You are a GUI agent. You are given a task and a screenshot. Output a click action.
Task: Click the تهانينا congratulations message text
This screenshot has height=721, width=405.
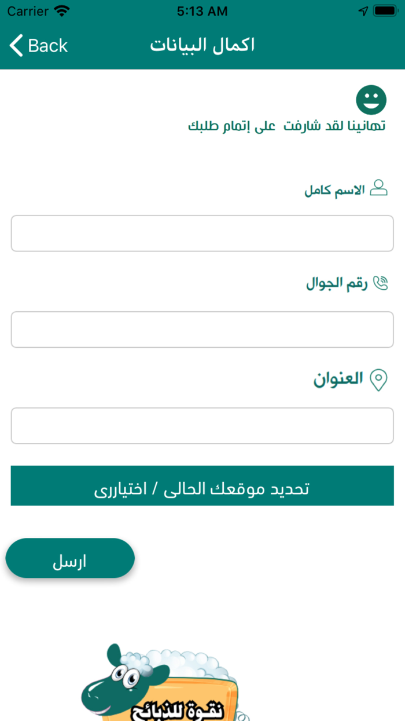click(286, 126)
